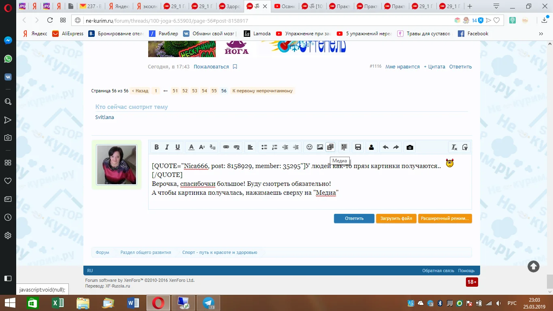This screenshot has height=311, width=553.
Task: Open the text color picker
Action: [x=191, y=147]
